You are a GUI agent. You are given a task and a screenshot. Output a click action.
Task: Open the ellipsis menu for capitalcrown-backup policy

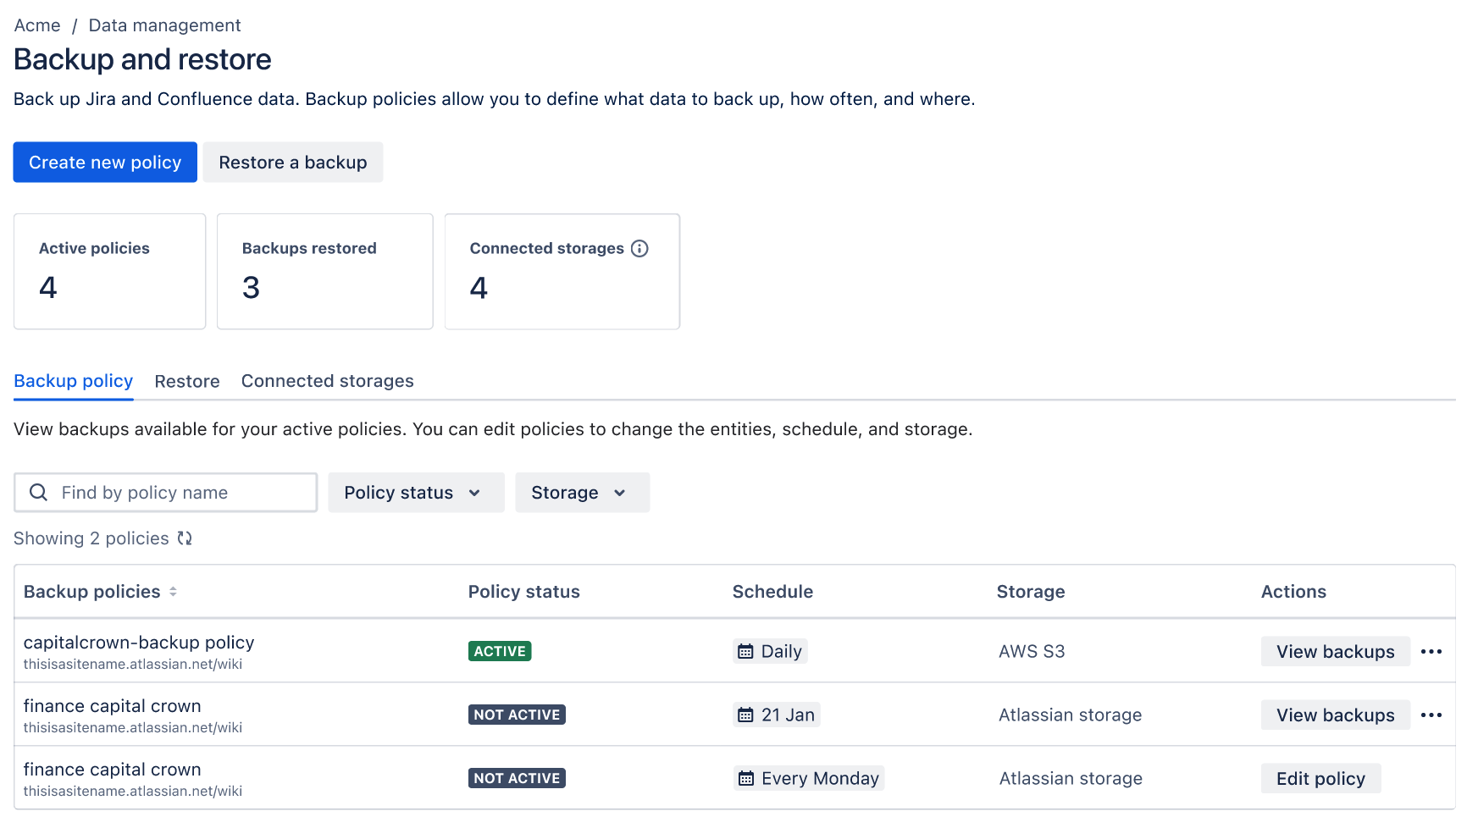pos(1432,651)
